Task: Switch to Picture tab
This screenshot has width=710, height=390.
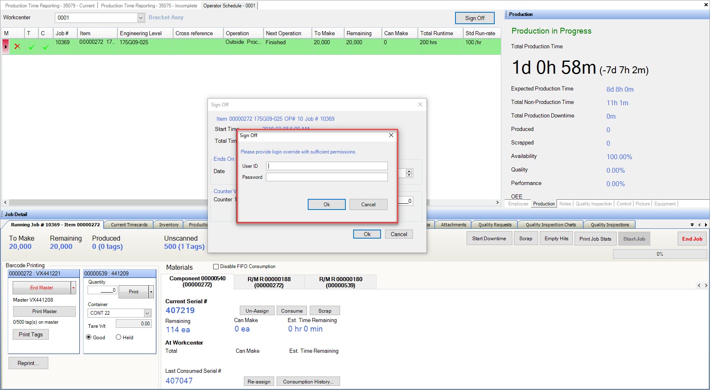Action: point(642,204)
